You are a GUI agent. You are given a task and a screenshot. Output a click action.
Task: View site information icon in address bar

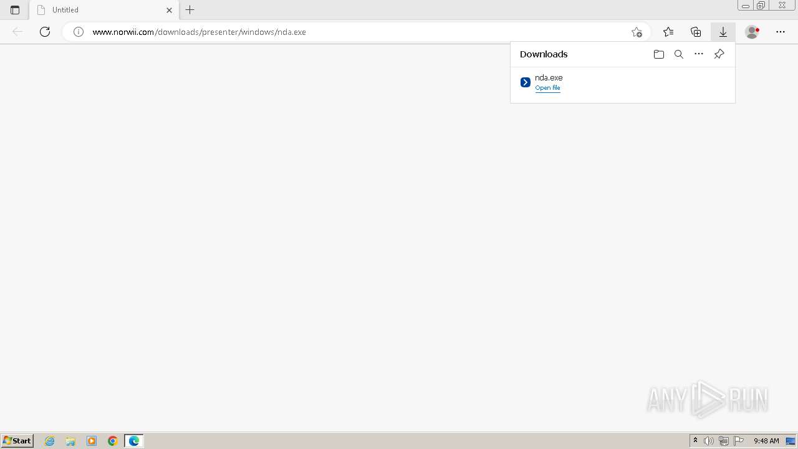pos(79,32)
